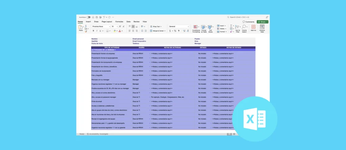Open the General number format dropdown
The width and height of the screenshot is (346, 150).
coord(179,26)
